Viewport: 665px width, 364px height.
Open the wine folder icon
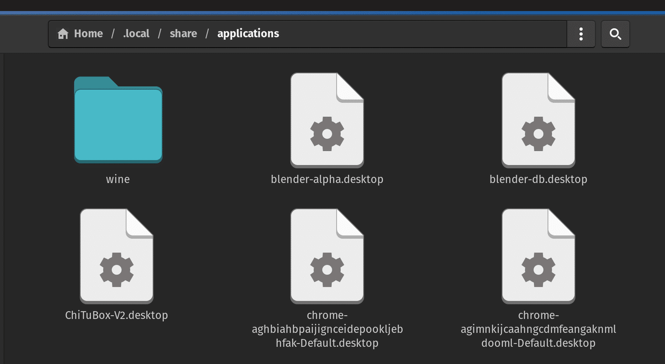pos(118,120)
